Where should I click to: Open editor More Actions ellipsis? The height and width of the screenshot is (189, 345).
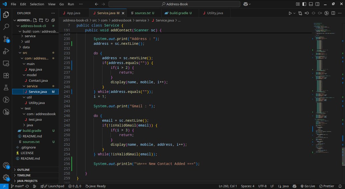click(340, 13)
